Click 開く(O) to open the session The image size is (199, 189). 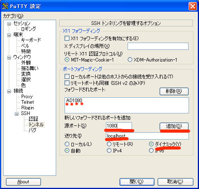coord(137,182)
